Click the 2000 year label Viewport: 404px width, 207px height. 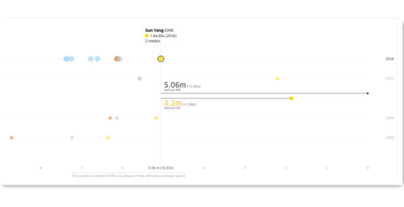tap(389, 138)
